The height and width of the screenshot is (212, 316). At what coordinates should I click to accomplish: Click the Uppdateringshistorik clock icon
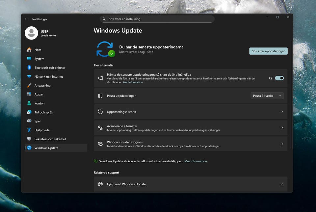click(x=100, y=112)
